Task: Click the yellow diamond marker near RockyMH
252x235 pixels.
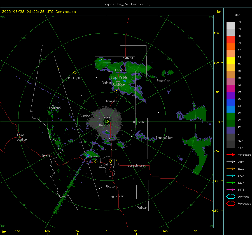Action: [x=75, y=73]
